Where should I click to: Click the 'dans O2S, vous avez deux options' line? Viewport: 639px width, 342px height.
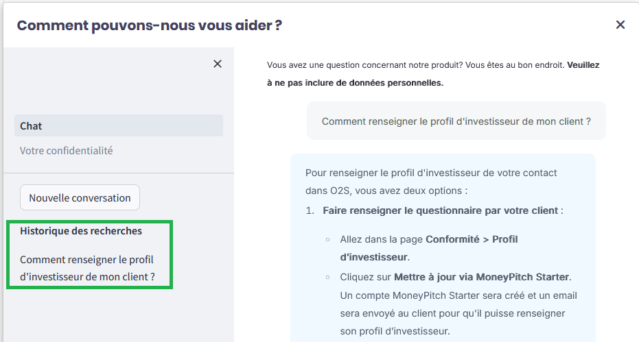[x=386, y=191]
